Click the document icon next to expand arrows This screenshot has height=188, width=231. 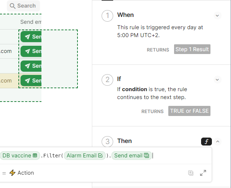pos(191,173)
